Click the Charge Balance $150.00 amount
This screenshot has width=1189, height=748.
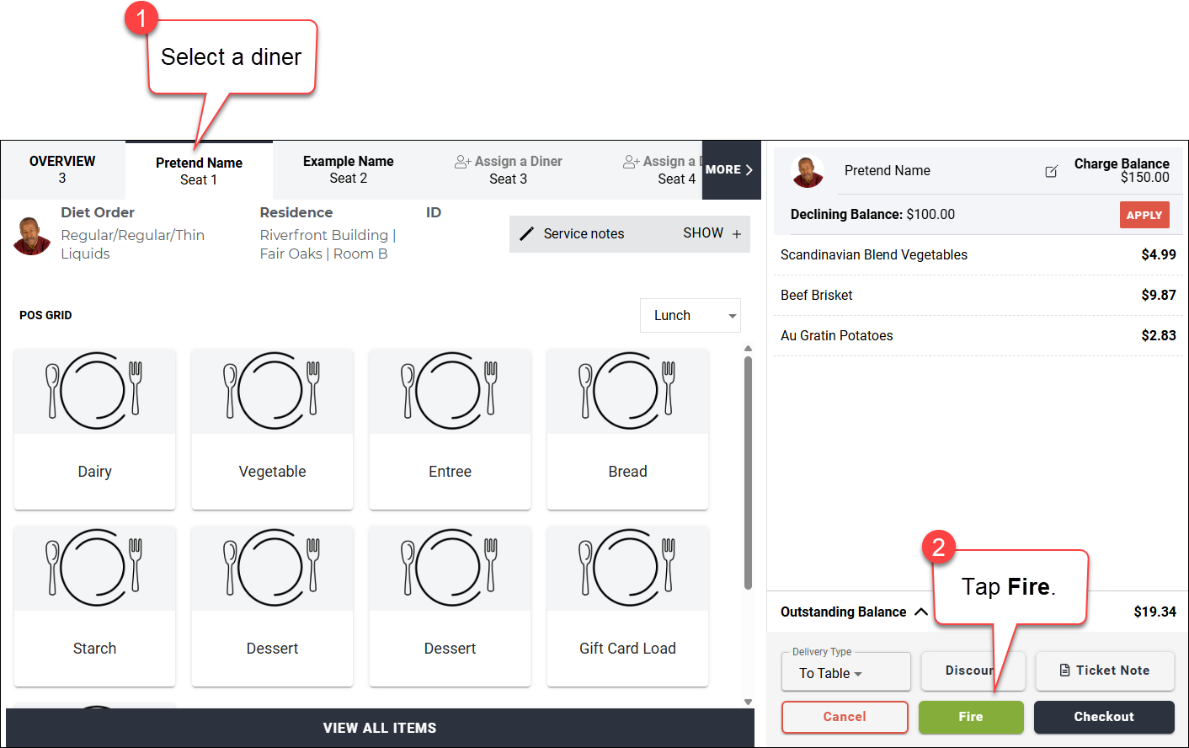1144,178
